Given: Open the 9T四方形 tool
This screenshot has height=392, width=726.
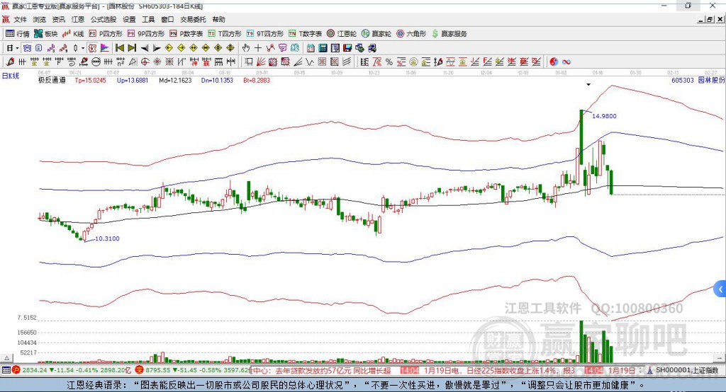Looking at the screenshot, I should pyautogui.click(x=265, y=34).
